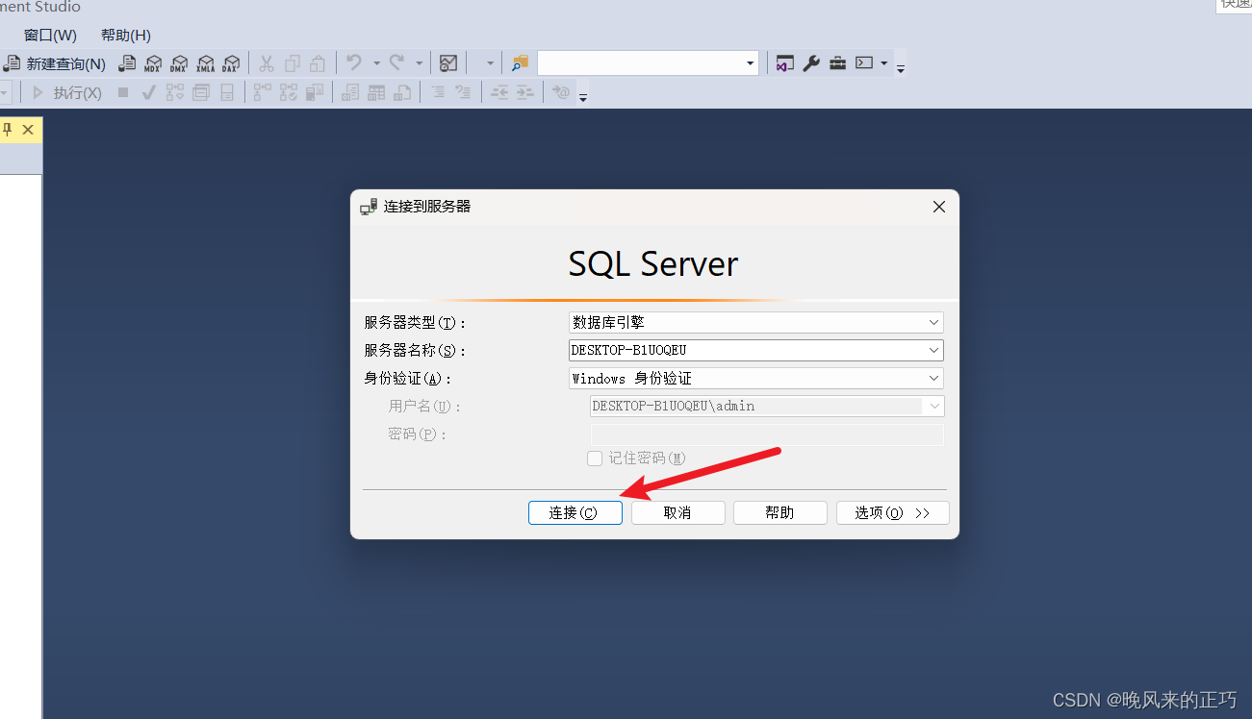Click the pin icon on side panel
The height and width of the screenshot is (719, 1252).
8,129
